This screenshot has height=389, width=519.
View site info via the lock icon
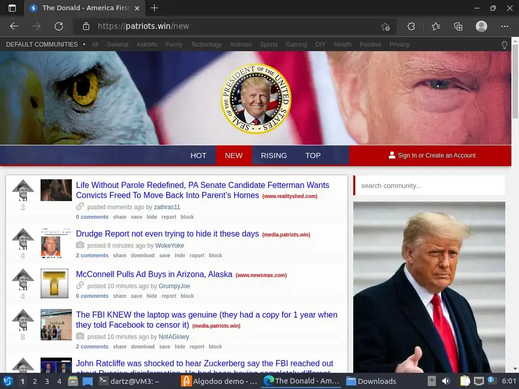[x=86, y=26]
